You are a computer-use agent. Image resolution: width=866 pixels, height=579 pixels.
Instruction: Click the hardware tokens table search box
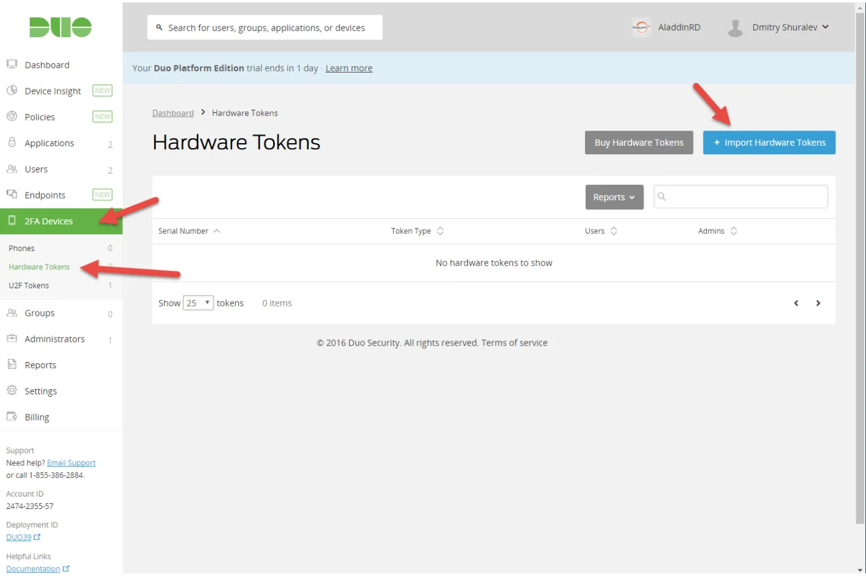point(740,196)
